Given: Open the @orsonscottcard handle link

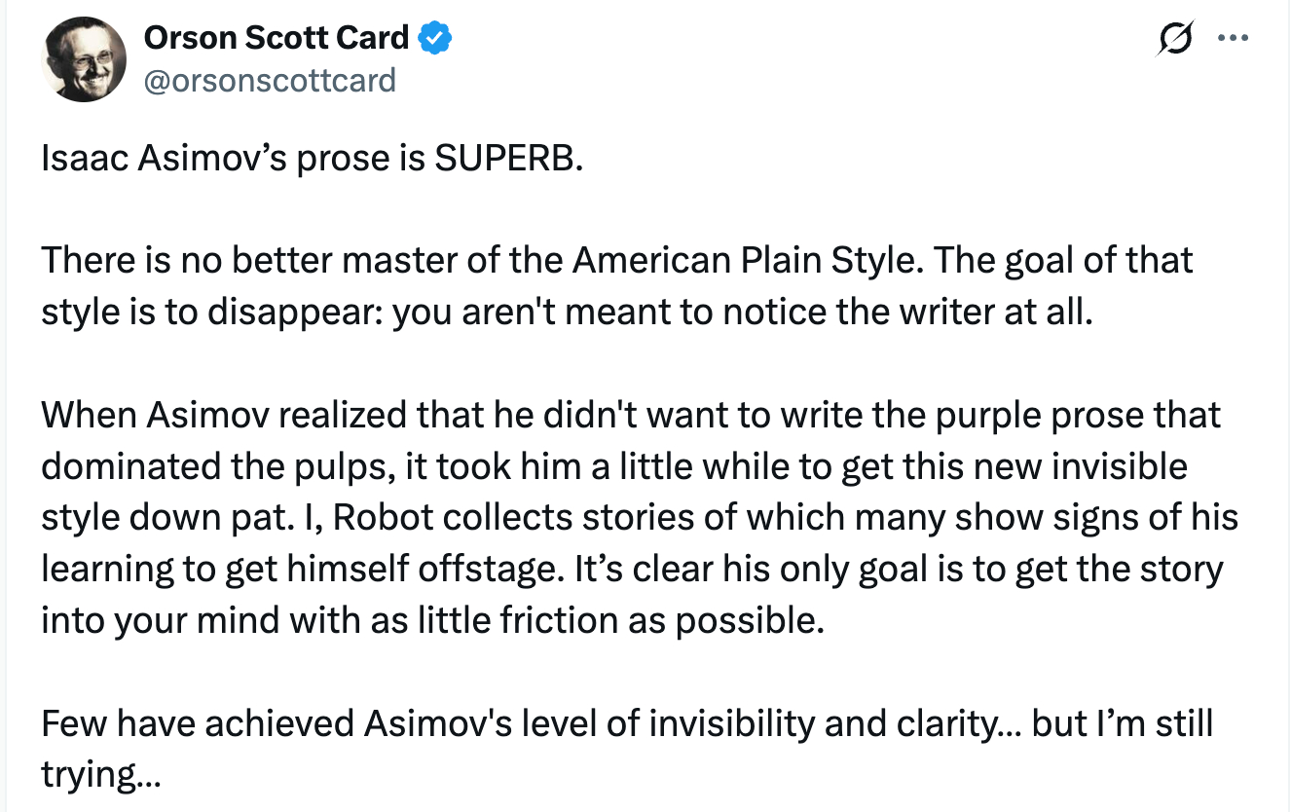Looking at the screenshot, I should [x=270, y=79].
